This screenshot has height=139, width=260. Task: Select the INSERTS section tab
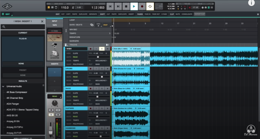[55, 64]
